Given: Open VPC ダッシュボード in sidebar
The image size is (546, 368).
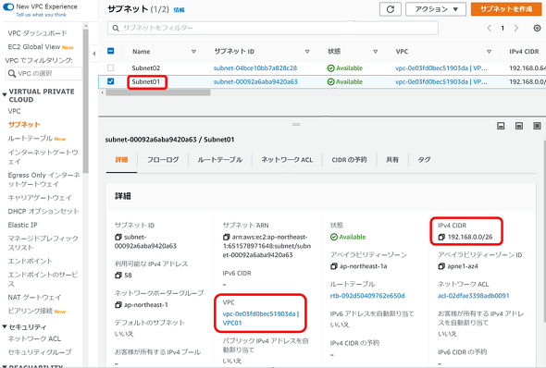Looking at the screenshot, I should [x=38, y=33].
